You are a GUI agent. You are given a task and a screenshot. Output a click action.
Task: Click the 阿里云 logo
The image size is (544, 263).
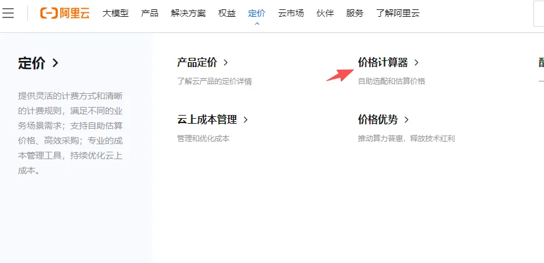(x=65, y=13)
